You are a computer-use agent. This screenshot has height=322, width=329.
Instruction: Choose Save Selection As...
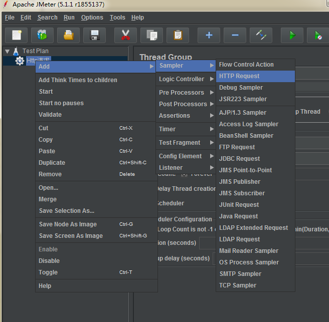point(95,211)
